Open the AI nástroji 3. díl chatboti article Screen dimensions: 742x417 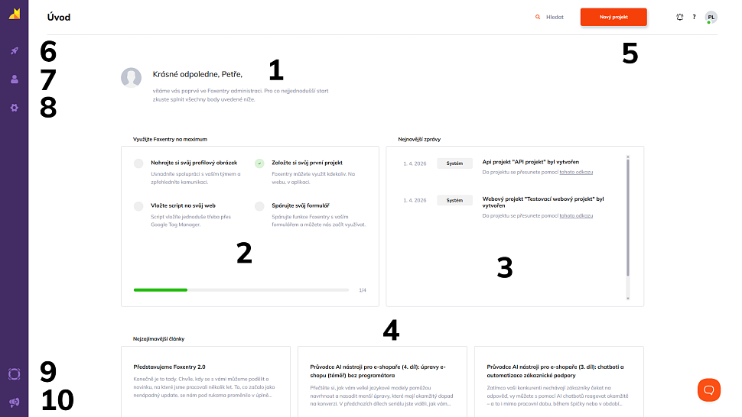tap(559, 382)
